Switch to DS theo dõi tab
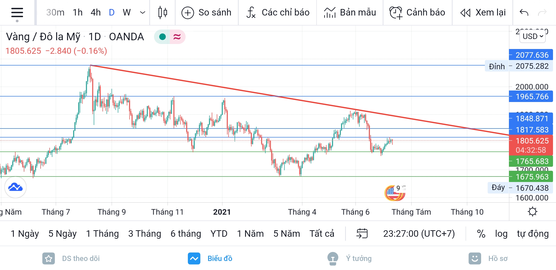 click(x=71, y=258)
